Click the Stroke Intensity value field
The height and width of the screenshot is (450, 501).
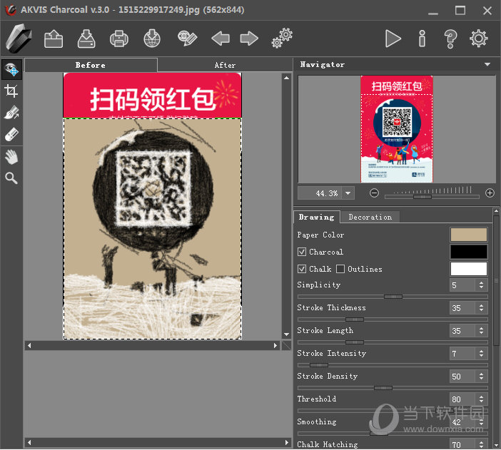click(463, 354)
